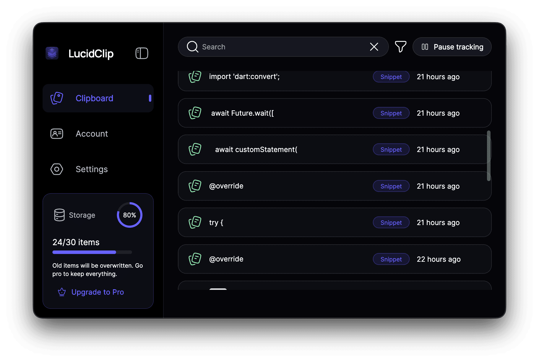Switch to the Settings section

(92, 169)
